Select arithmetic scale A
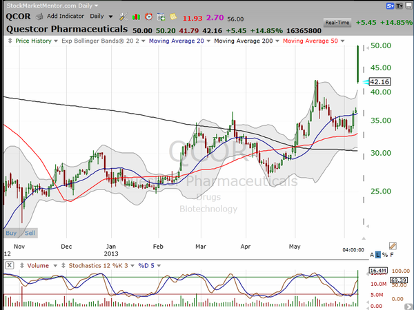414x310 pixels. (372, 255)
